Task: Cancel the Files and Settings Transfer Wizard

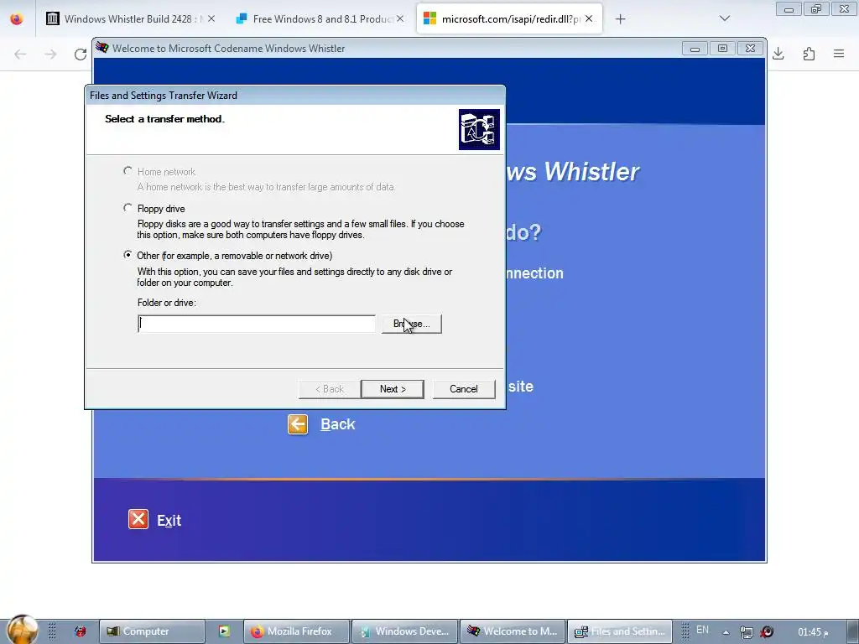Action: tap(463, 389)
